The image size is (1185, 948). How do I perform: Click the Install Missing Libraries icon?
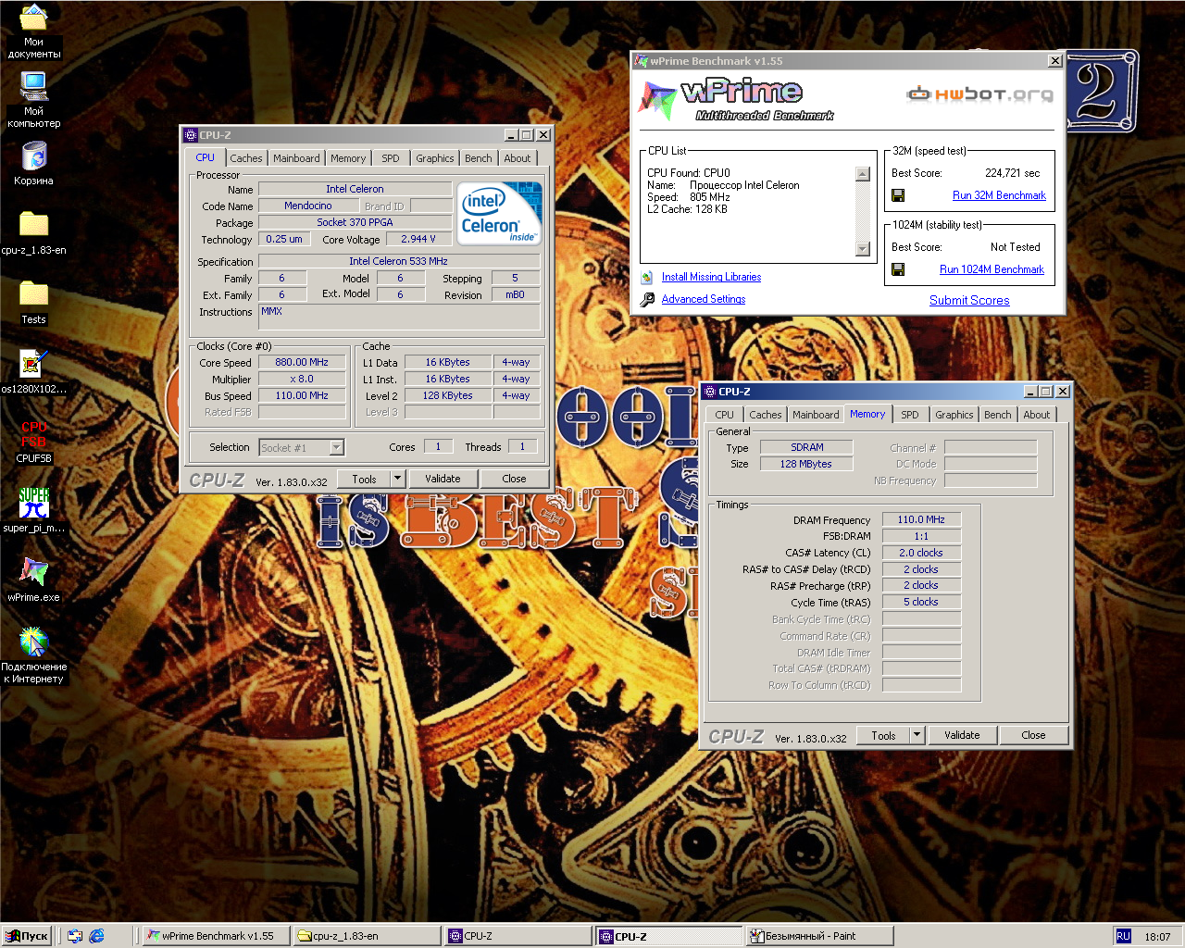647,277
